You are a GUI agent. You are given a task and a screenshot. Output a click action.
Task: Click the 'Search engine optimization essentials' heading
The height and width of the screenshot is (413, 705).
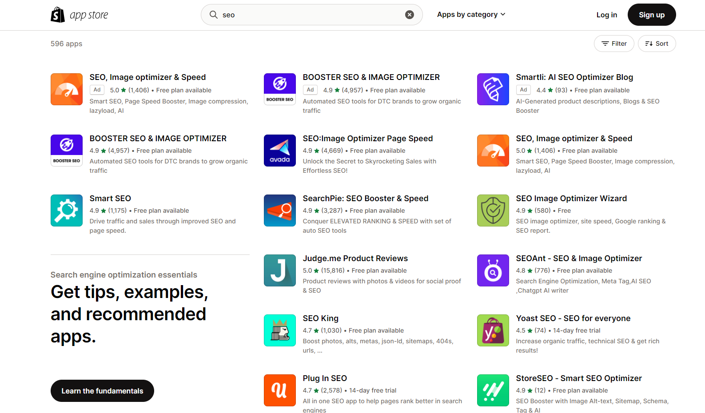(124, 275)
